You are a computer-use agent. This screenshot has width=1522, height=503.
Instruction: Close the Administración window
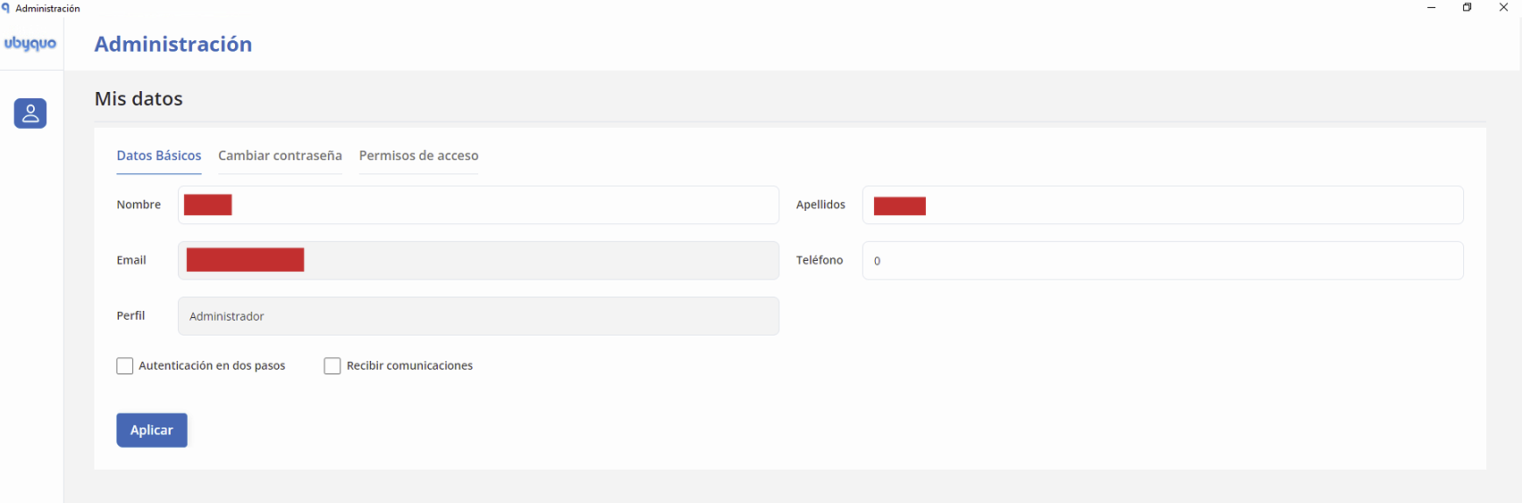coord(1503,8)
